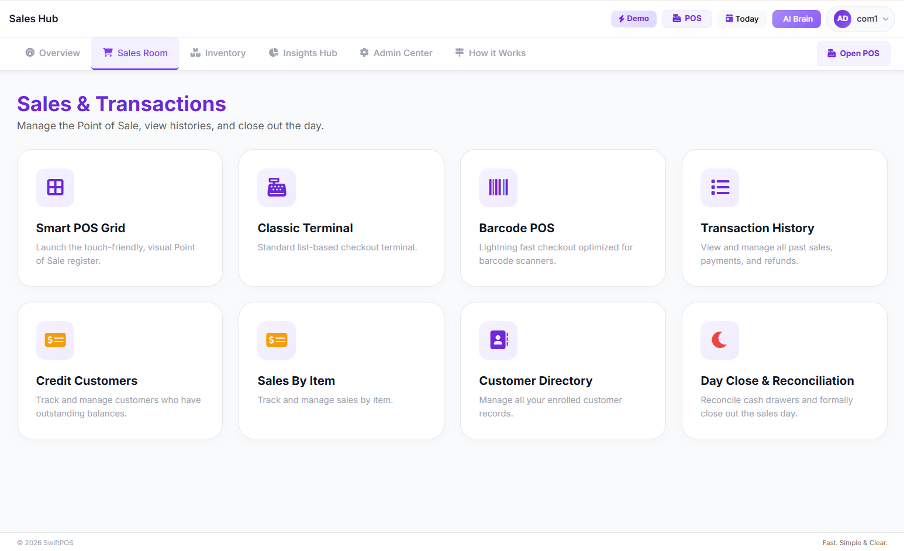Image resolution: width=904 pixels, height=551 pixels.
Task: Open the AI Brain button
Action: click(x=797, y=19)
